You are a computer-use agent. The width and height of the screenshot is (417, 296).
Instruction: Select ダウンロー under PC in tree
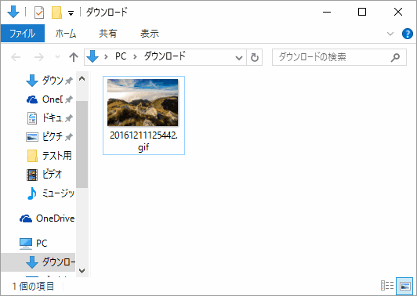tap(38, 262)
